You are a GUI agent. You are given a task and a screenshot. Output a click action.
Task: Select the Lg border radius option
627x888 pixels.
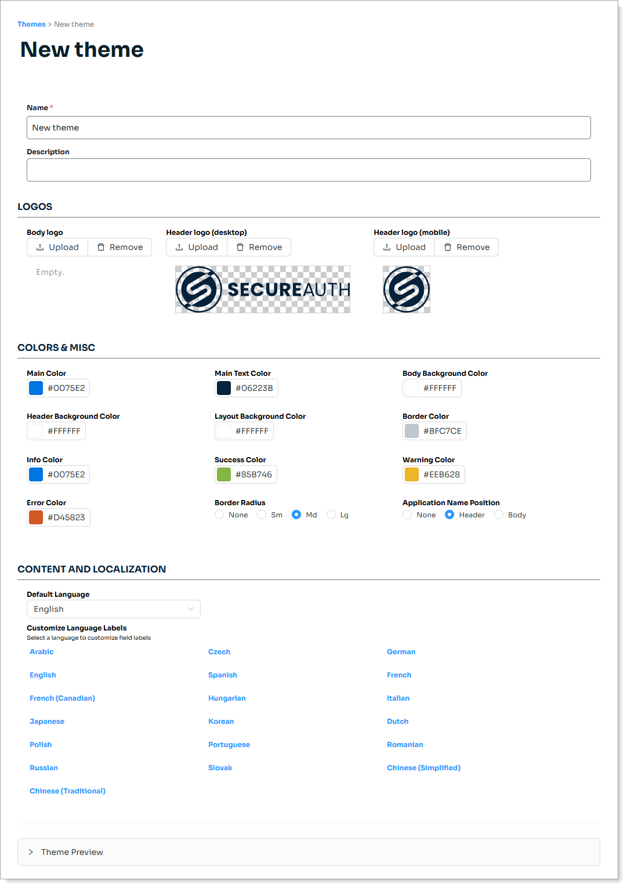click(331, 514)
